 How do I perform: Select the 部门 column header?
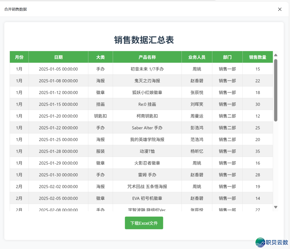click(227, 57)
